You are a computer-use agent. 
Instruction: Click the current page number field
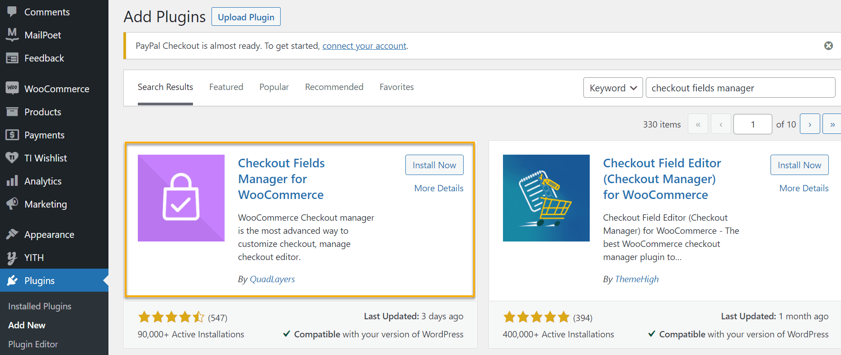click(x=753, y=124)
